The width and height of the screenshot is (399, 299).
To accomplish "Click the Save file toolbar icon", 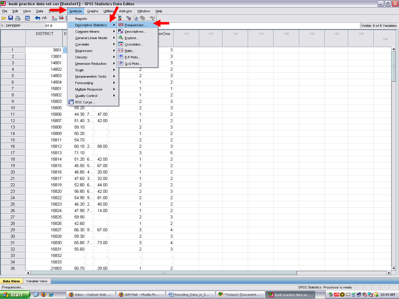I will [11, 18].
